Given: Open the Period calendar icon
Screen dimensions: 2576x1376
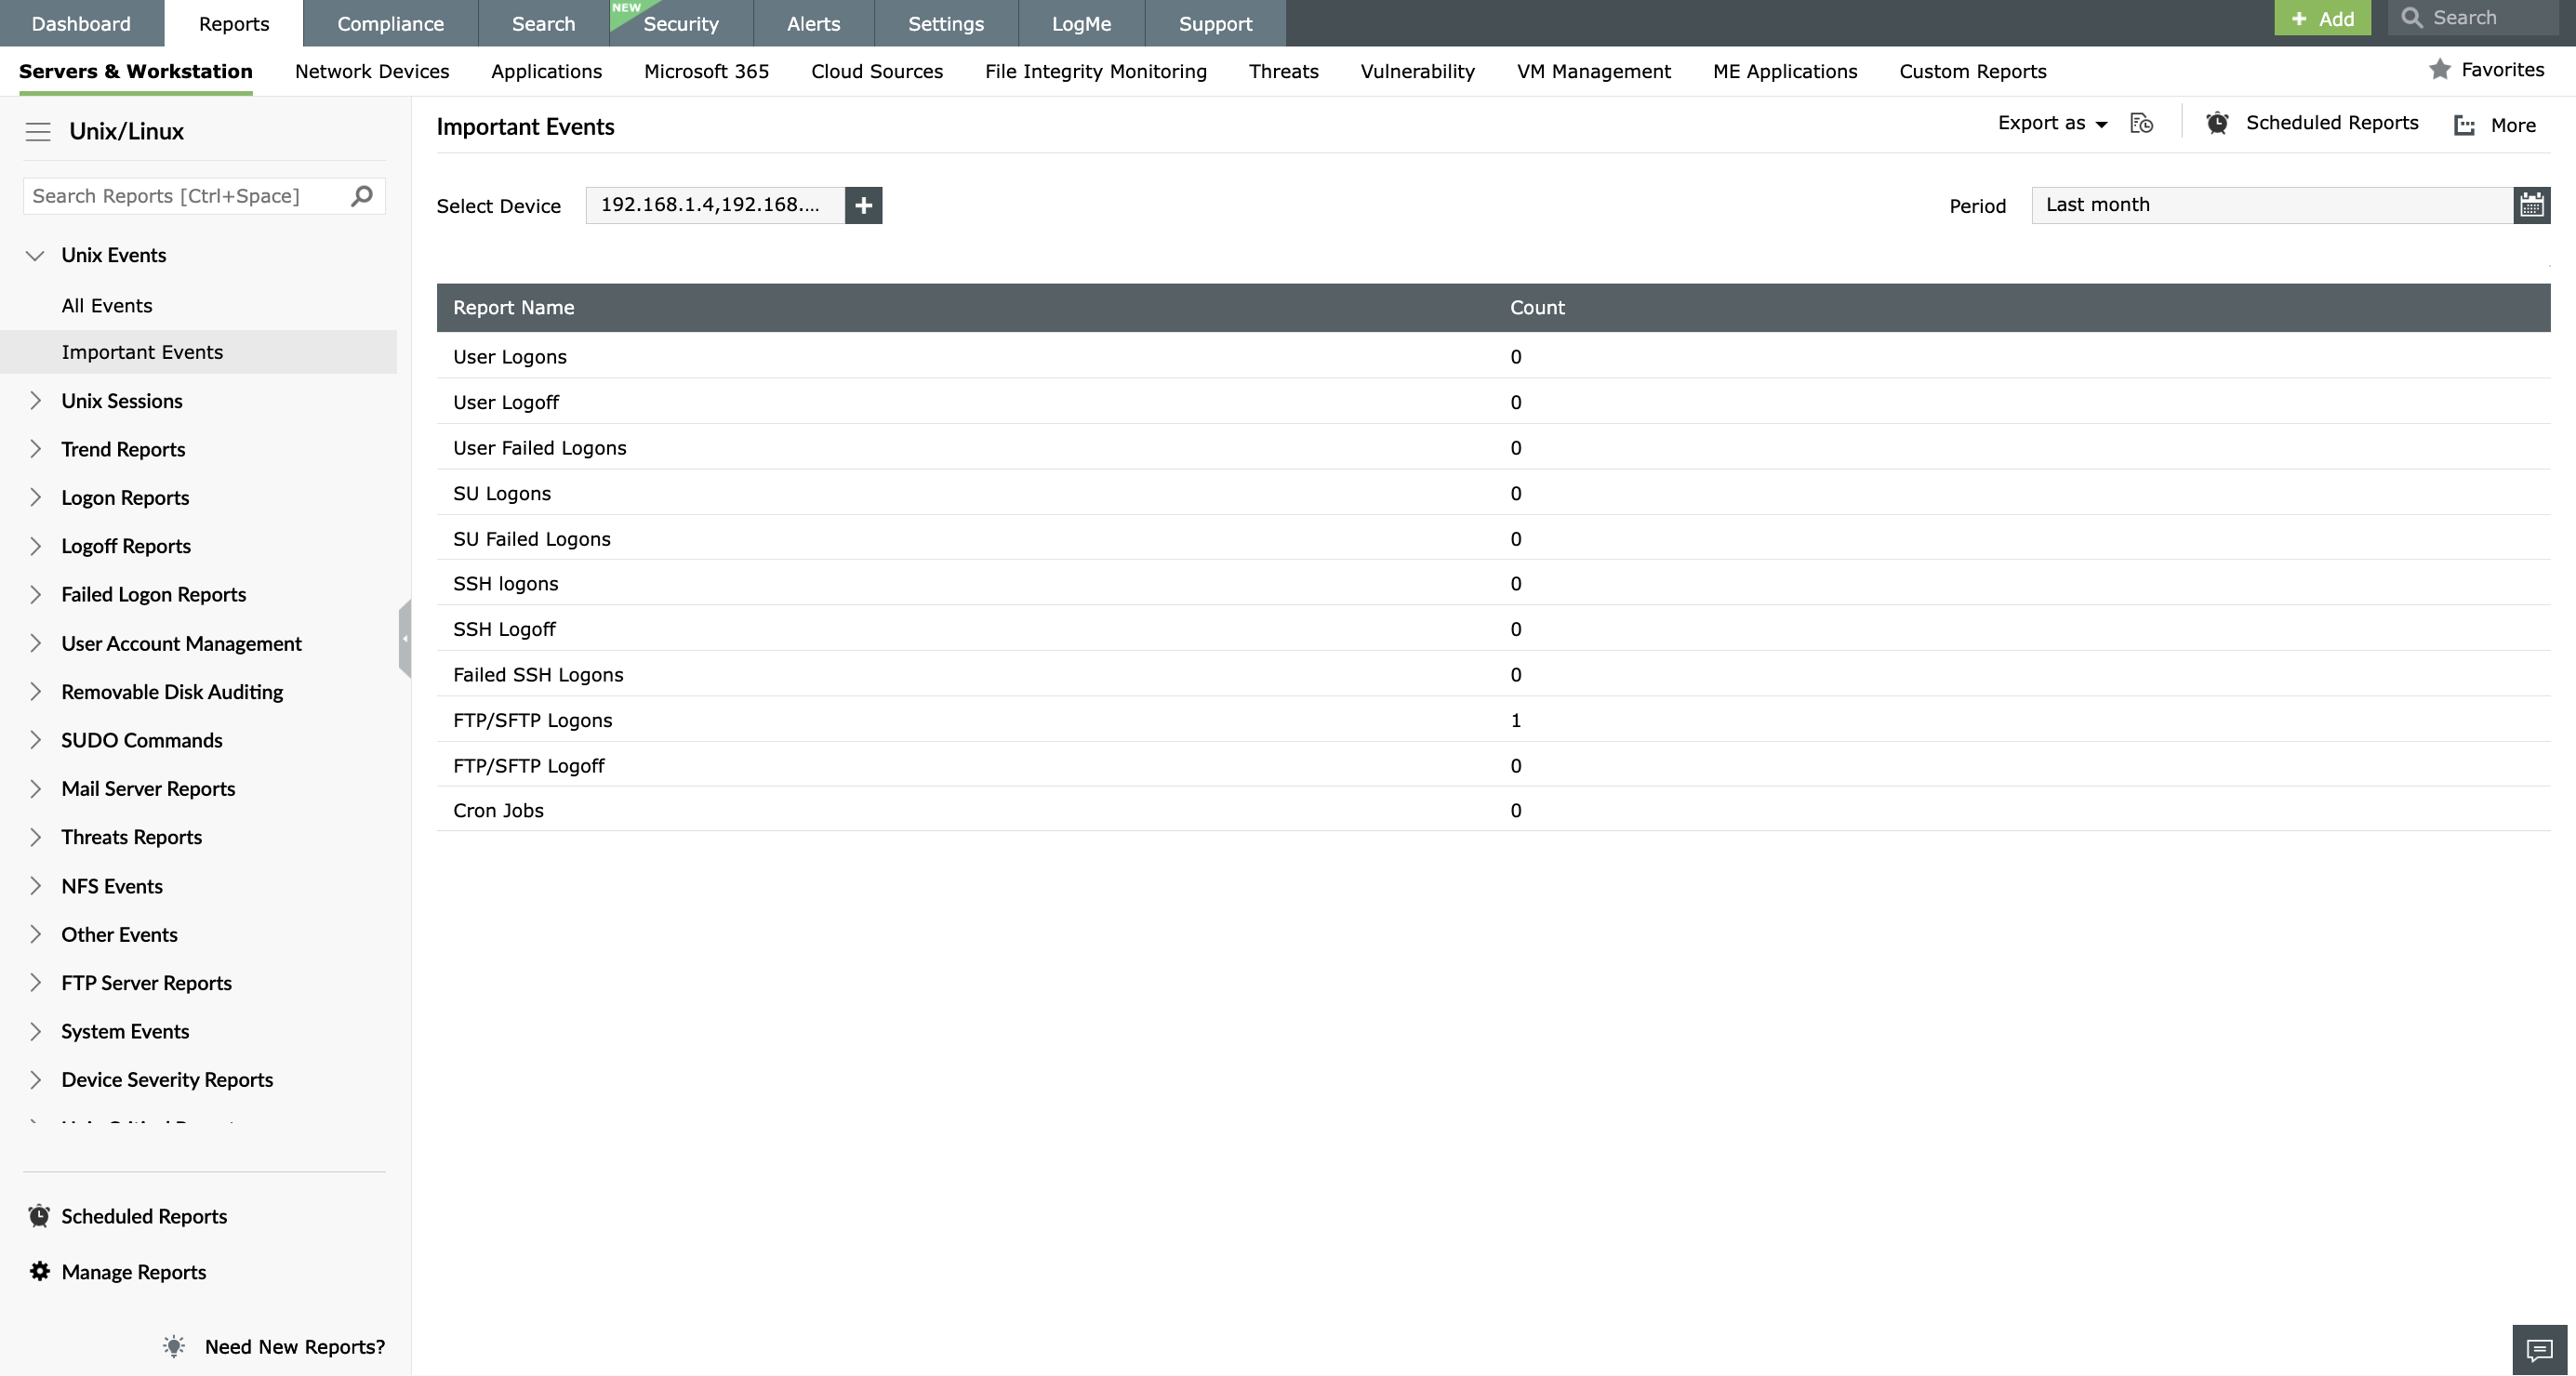Looking at the screenshot, I should 2531,205.
